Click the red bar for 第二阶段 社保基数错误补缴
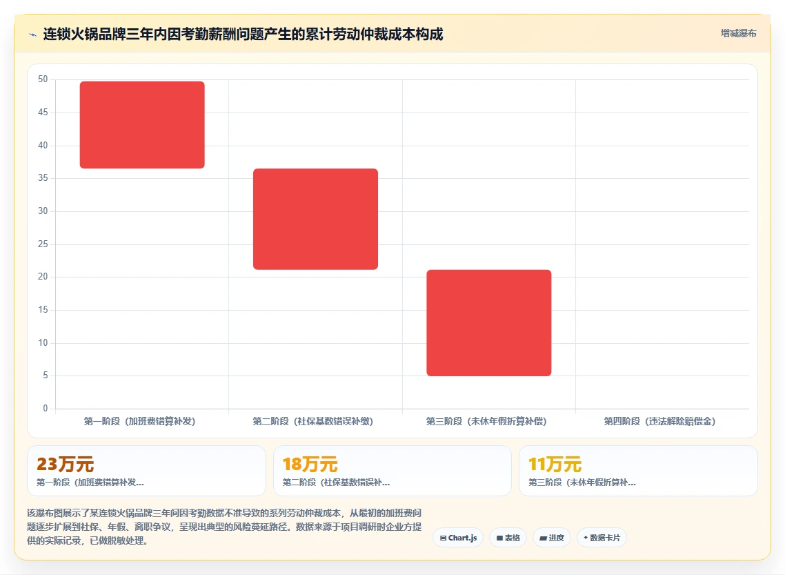 pos(315,219)
